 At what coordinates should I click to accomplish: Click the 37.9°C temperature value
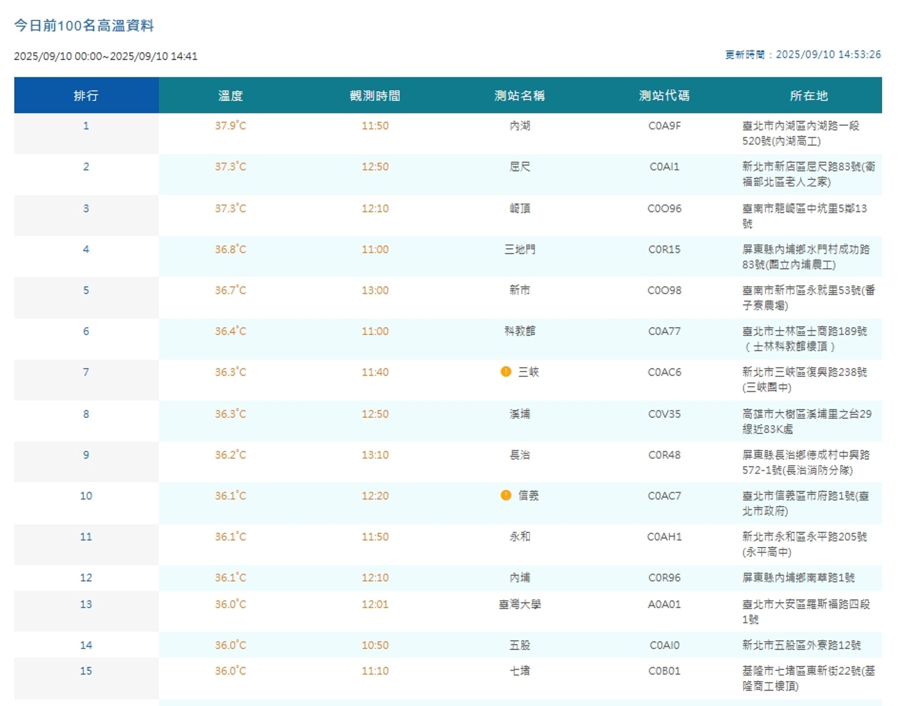click(230, 126)
